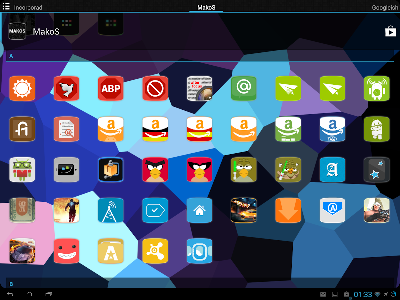Tap the Android home navigation button
400x300 pixels.
click(x=29, y=294)
